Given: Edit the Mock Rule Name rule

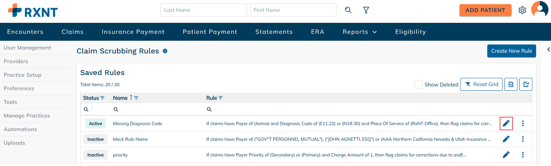Looking at the screenshot, I should 506,139.
